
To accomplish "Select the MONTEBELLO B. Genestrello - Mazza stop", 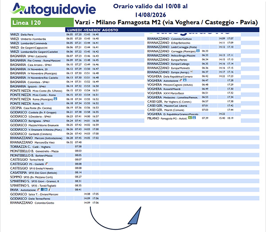I will coord(34,151).
